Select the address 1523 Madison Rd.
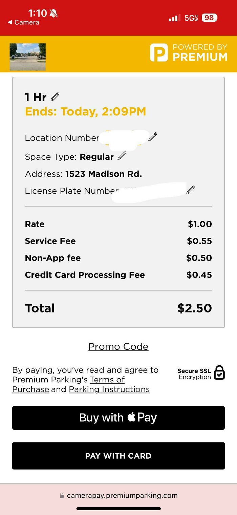 (103, 174)
